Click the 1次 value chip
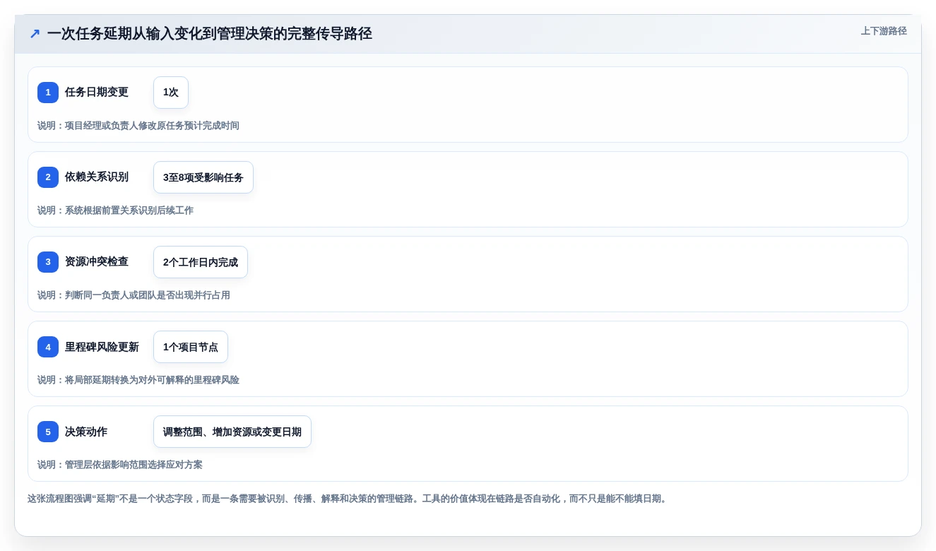The height and width of the screenshot is (551, 936). click(x=171, y=93)
